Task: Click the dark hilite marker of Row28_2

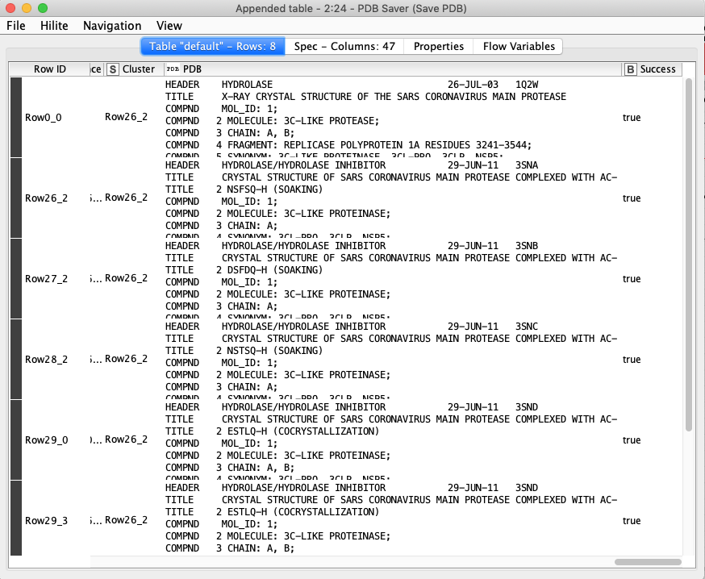Action: 16,359
